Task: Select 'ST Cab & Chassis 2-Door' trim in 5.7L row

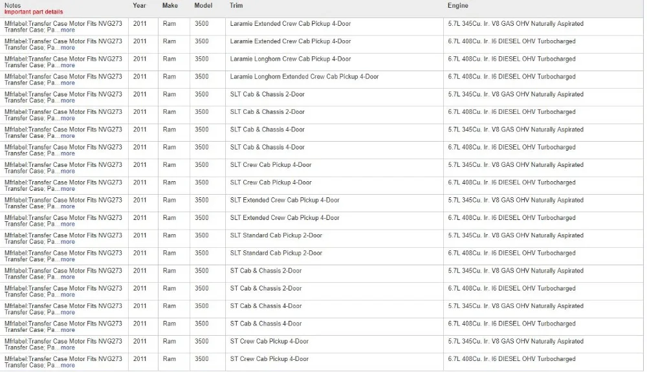Action: (266, 271)
